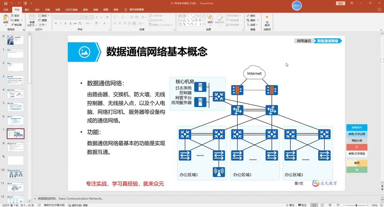384x207 pixels.
Task: Switch to the 插入 ribbon tab
Action: 27,10
